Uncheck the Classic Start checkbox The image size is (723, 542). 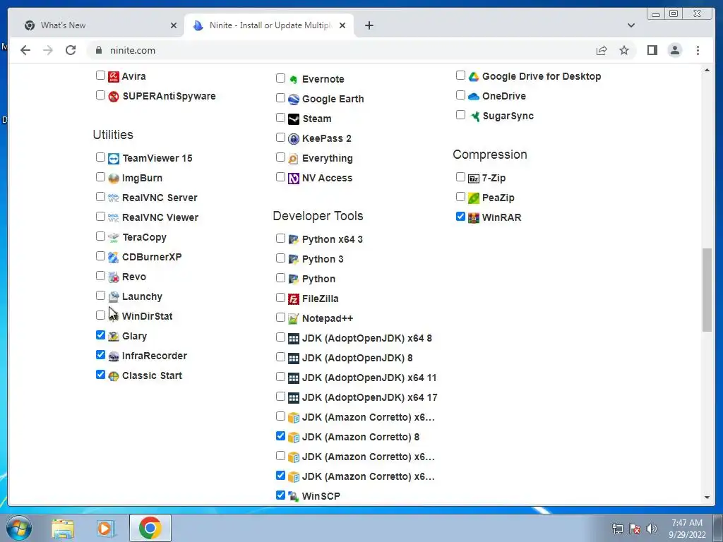100,374
